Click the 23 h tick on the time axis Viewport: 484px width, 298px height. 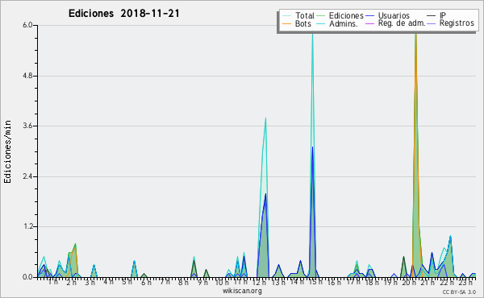pos(465,282)
